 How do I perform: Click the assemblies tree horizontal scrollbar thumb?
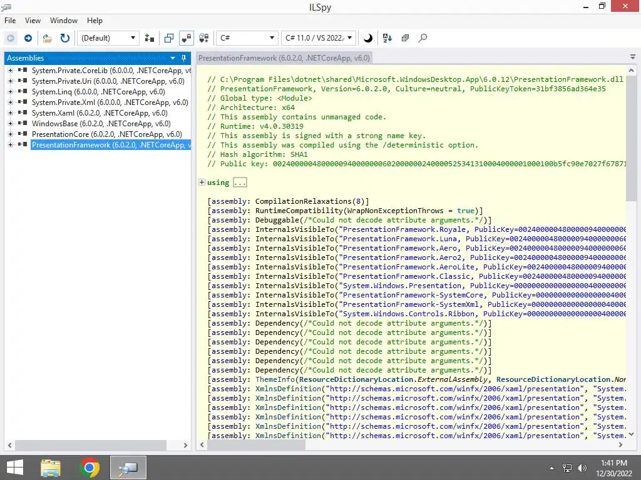pyautogui.click(x=90, y=445)
